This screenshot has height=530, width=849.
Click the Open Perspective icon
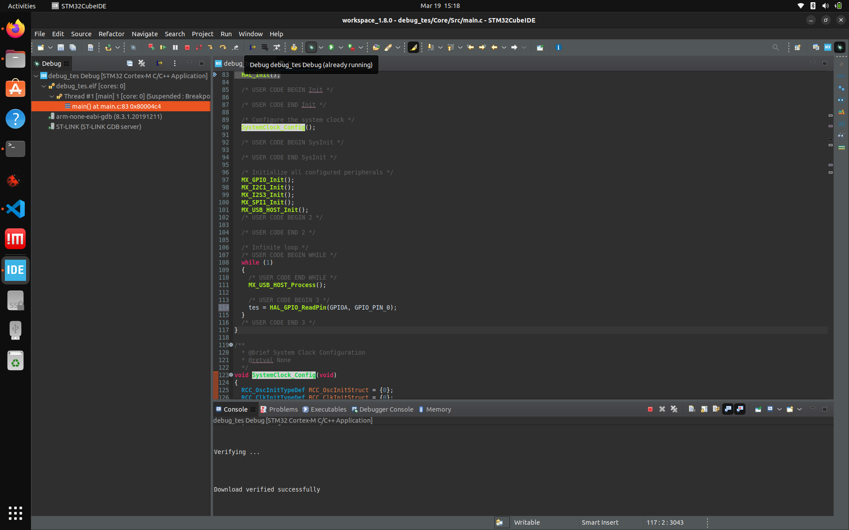pos(798,47)
